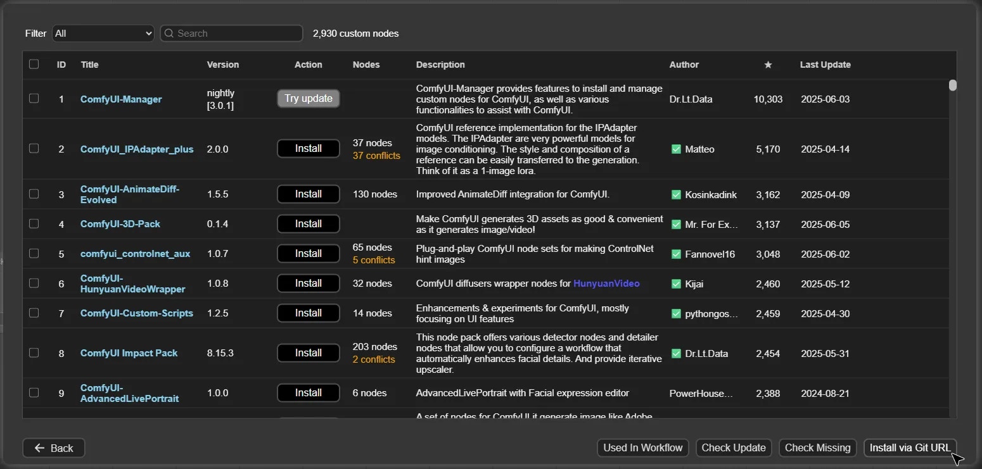Install ComfyUI-Custom-Scripts
This screenshot has width=982, height=469.
[309, 313]
